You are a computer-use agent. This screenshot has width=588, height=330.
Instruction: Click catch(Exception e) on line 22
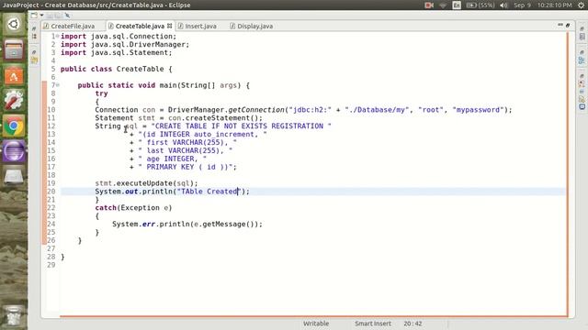click(133, 208)
